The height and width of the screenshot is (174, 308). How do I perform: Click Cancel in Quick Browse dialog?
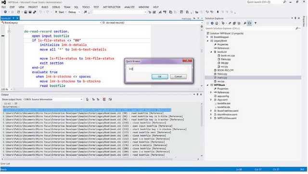[179, 77]
